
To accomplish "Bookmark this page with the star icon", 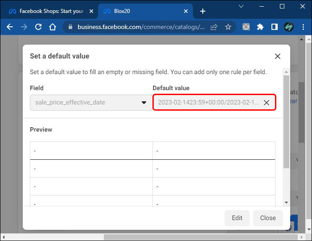I will pyautogui.click(x=228, y=27).
